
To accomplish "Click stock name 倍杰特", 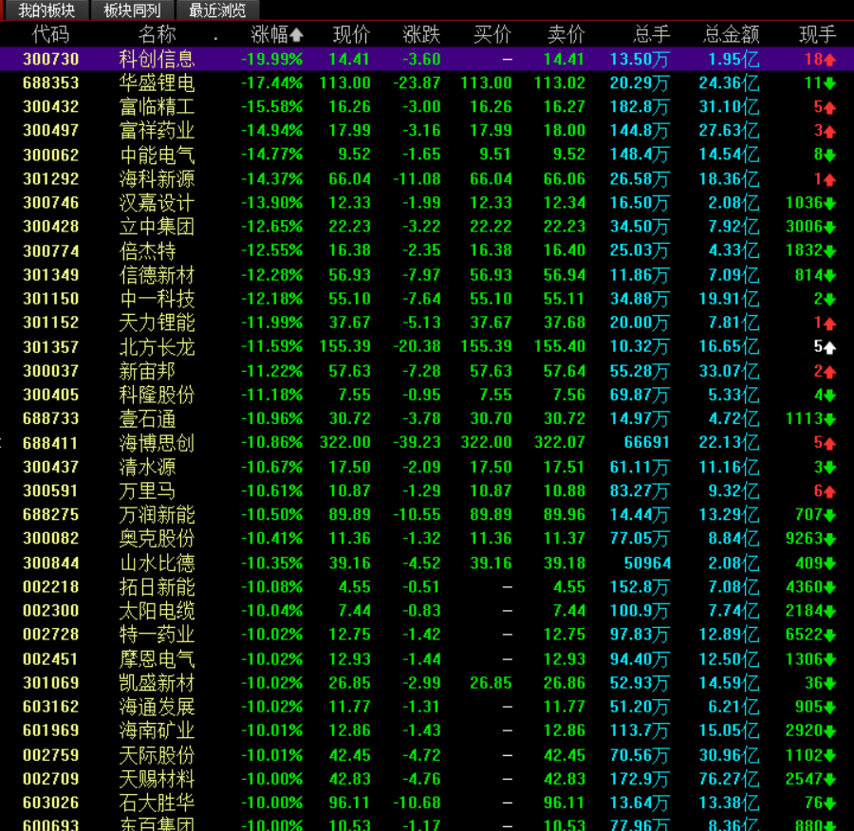I will pyautogui.click(x=148, y=251).
